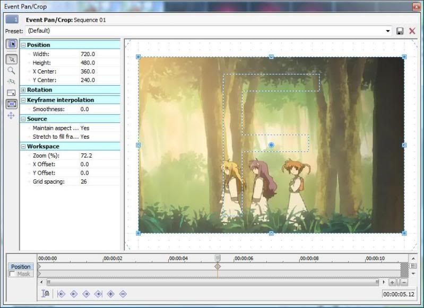Click the Width value 720.0
This screenshot has width=424, height=308.
click(x=88, y=54)
